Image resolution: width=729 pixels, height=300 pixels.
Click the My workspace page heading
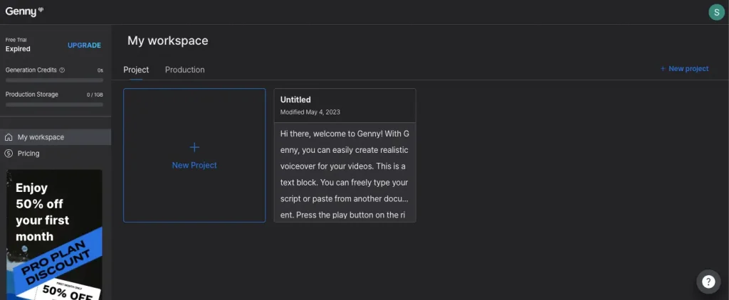[168, 41]
